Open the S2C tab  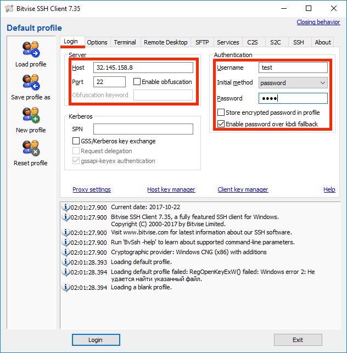276,42
